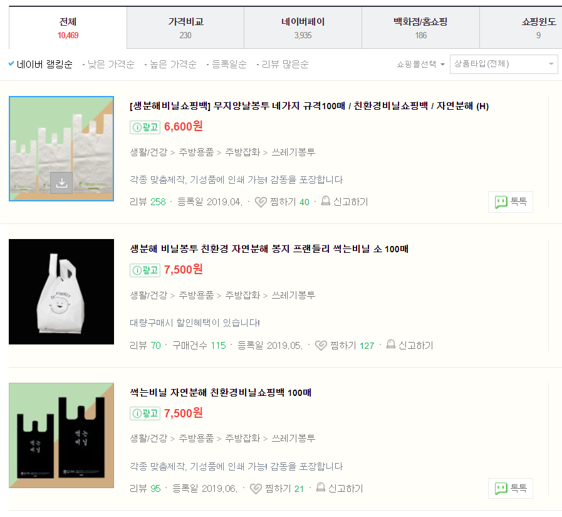
Task: Click download icon on first product image
Action: 61,183
